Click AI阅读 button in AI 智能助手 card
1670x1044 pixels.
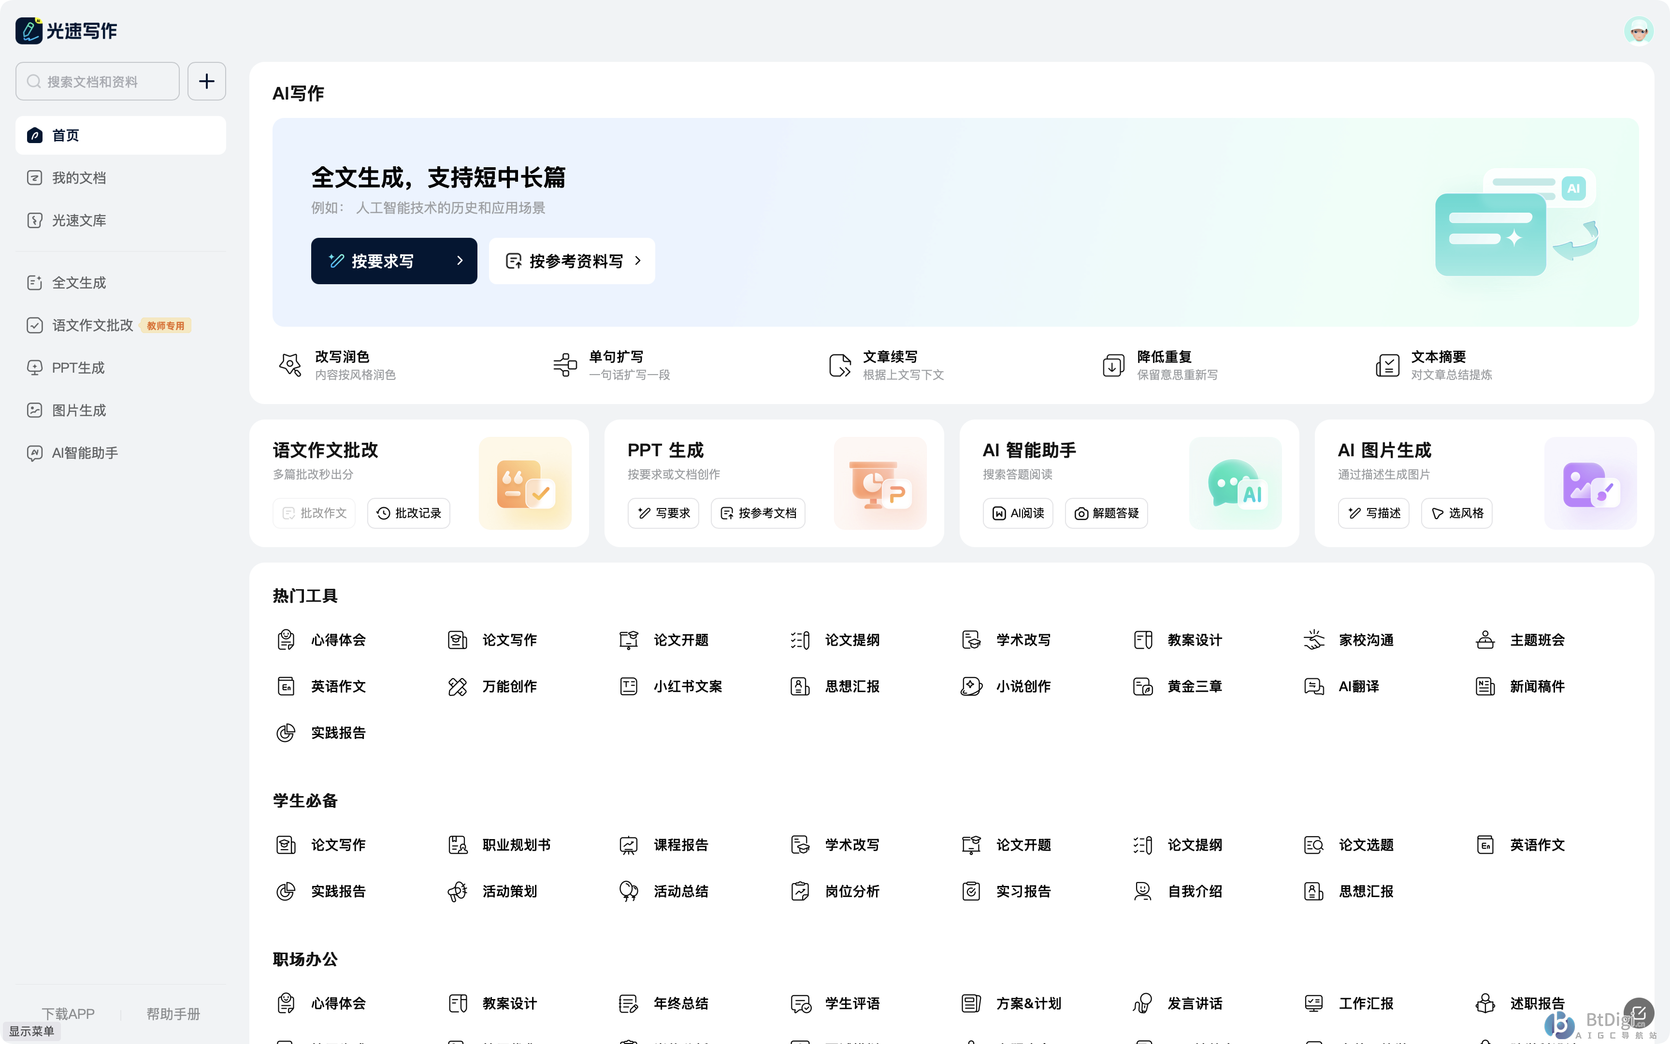1018,513
